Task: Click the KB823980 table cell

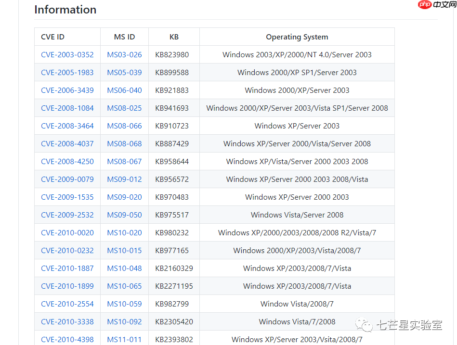Action: point(172,55)
